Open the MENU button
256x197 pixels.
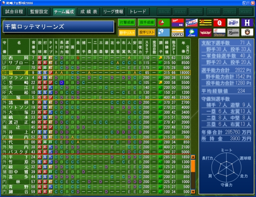click(246, 12)
